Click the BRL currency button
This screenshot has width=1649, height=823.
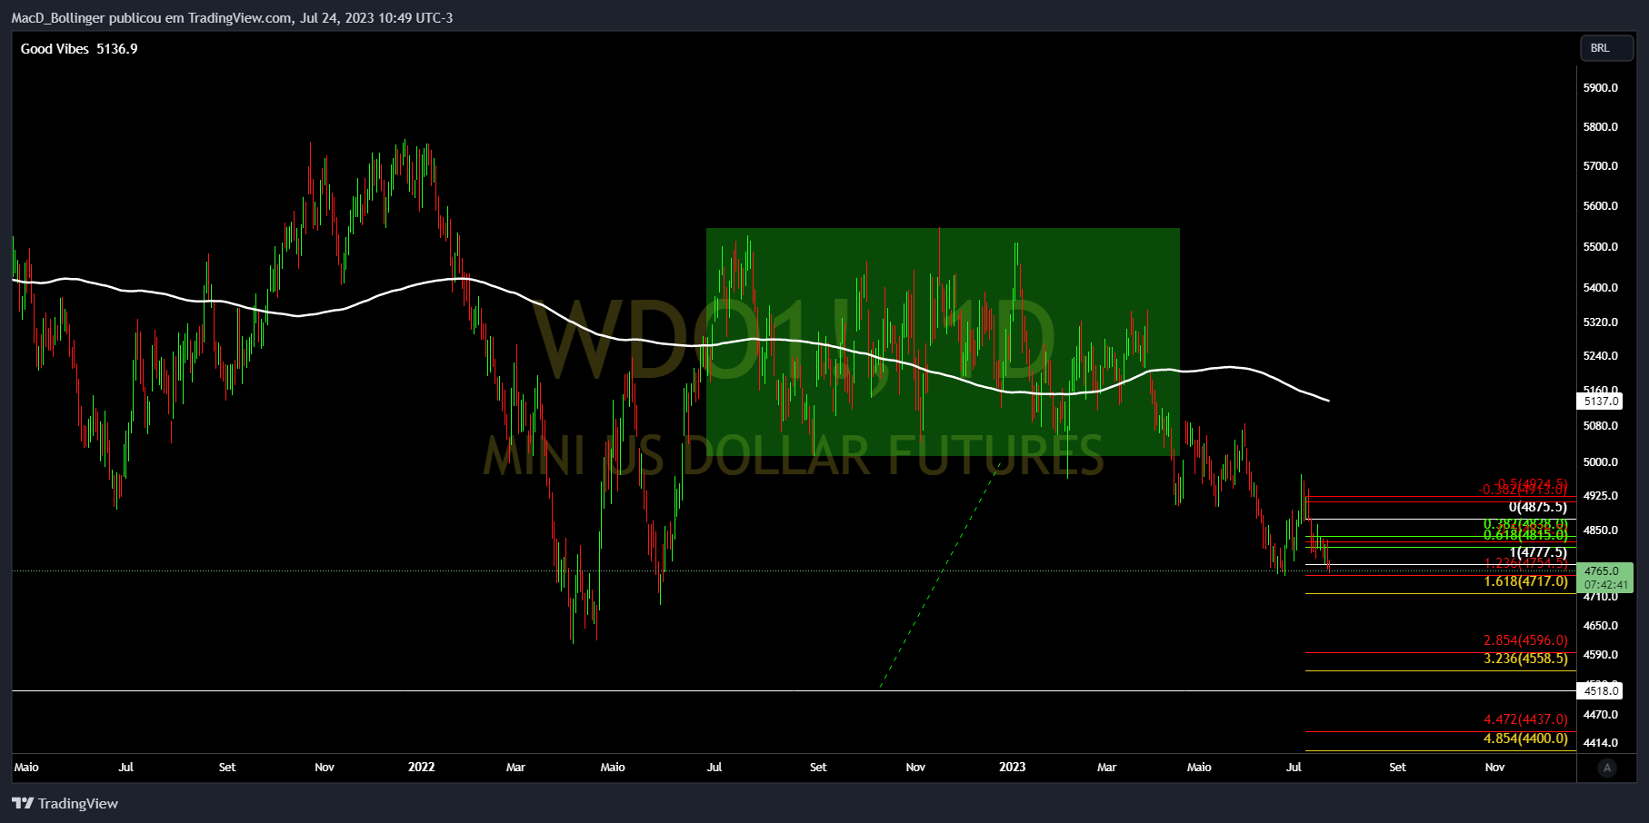pos(1606,48)
